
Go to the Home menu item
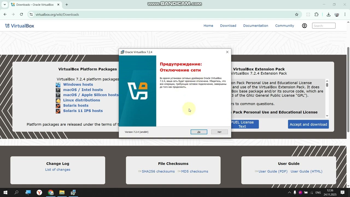(x=208, y=26)
